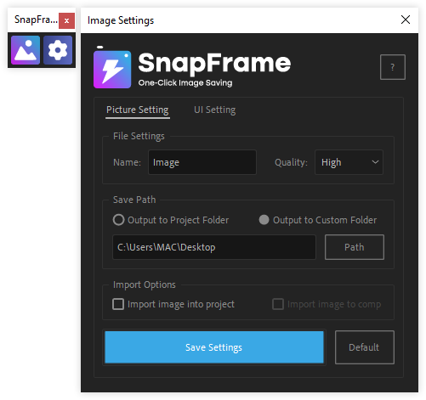Screen dimensions: 426x400
Task: Toggle Import image to comp checkbox
Action: coord(278,304)
